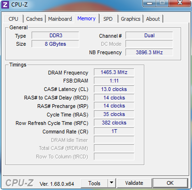Click the DRAM Frequency label
The height and width of the screenshot is (190, 192).
coord(68,73)
